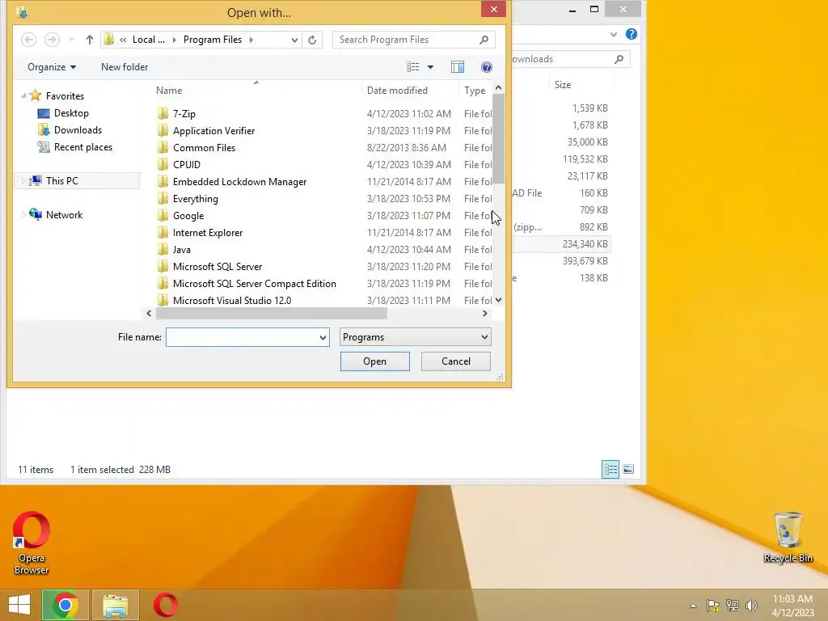Switch Explorer window to large icons view

(x=628, y=470)
